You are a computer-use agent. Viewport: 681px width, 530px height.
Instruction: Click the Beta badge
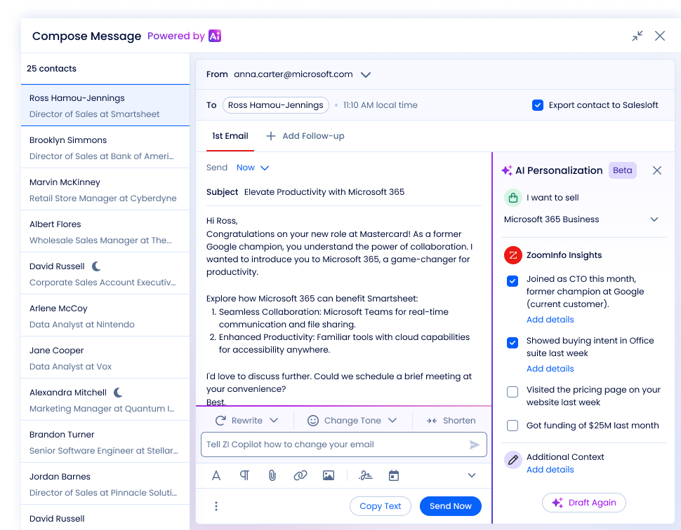tap(622, 170)
